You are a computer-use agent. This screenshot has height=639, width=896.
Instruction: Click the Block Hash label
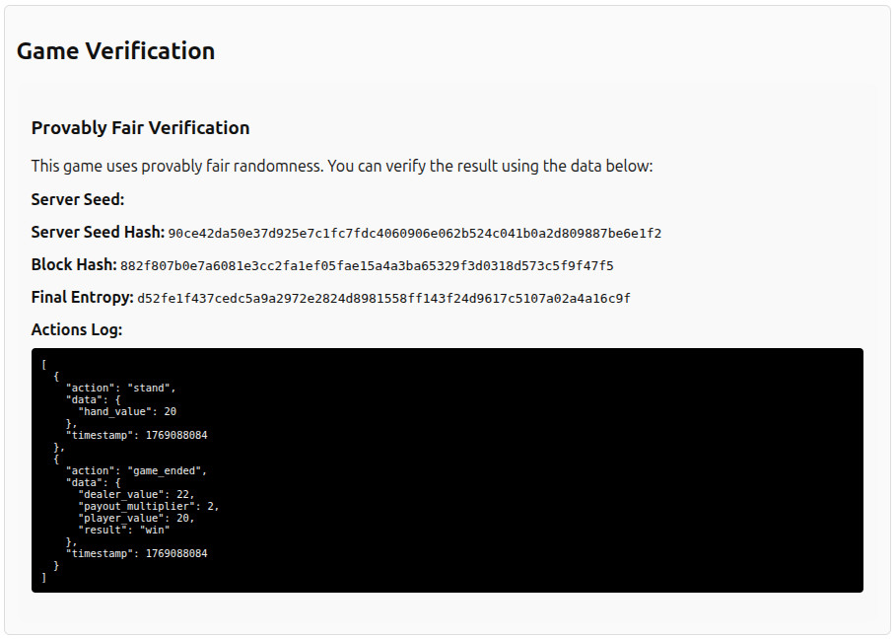[74, 265]
